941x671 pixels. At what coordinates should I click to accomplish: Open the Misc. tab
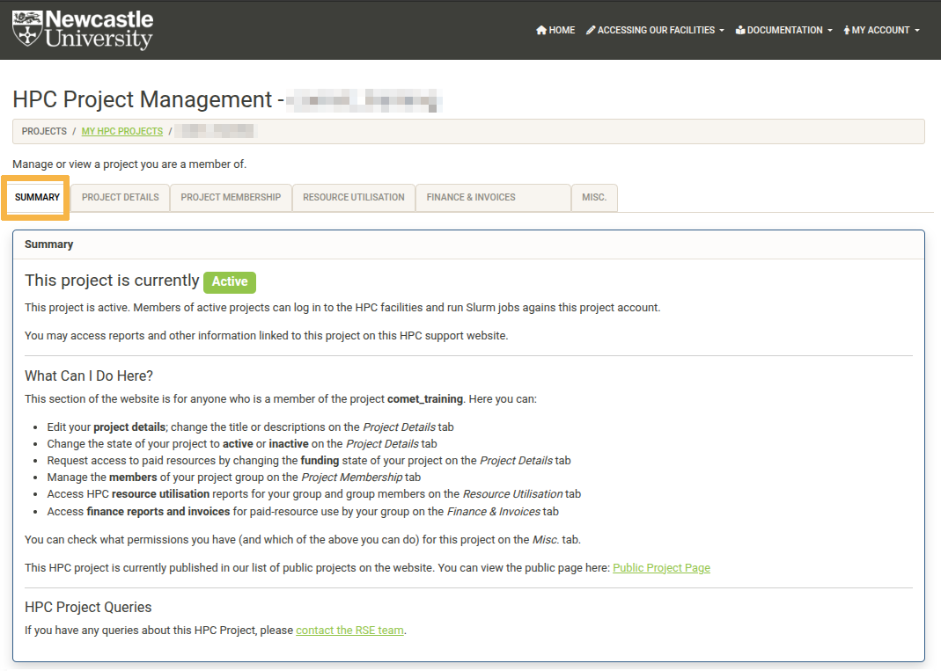[x=594, y=198]
